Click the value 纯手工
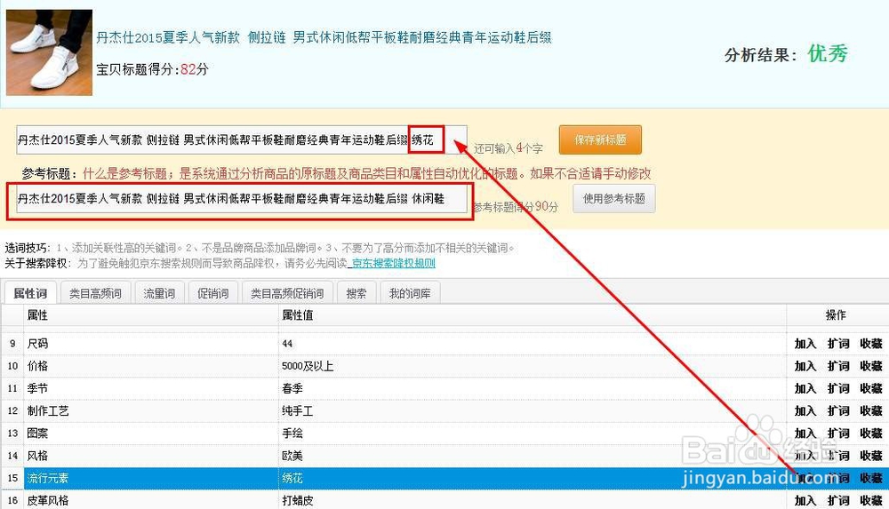889x509 pixels. [298, 411]
